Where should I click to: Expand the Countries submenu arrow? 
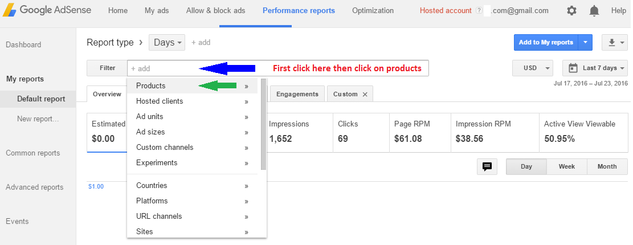(x=246, y=186)
